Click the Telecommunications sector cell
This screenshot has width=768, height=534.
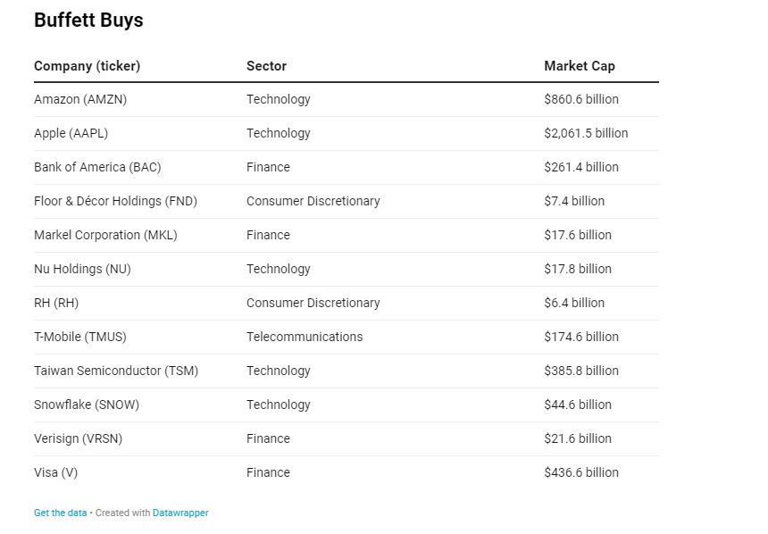tap(305, 338)
